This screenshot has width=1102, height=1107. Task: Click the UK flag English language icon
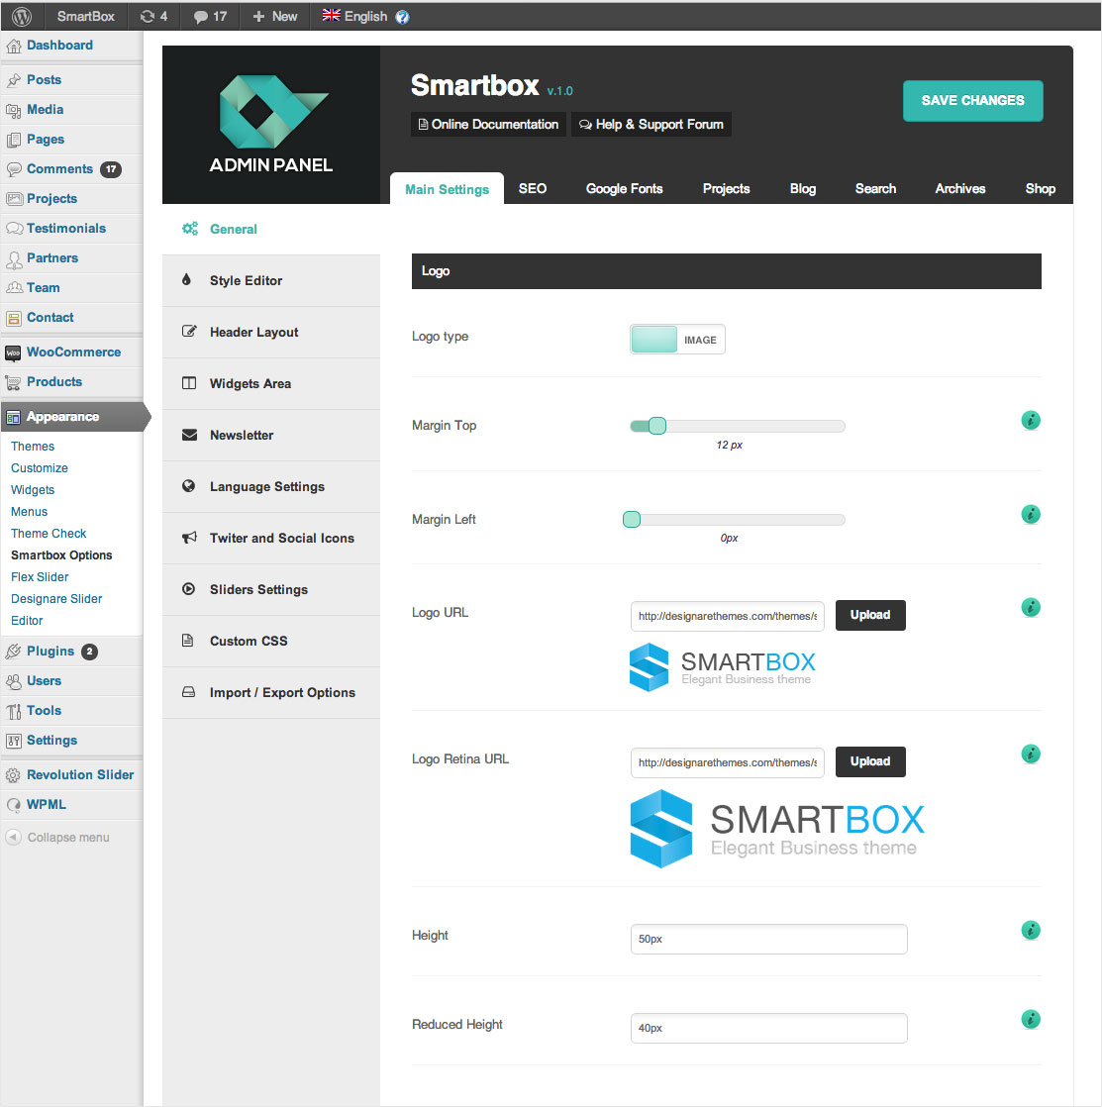331,15
